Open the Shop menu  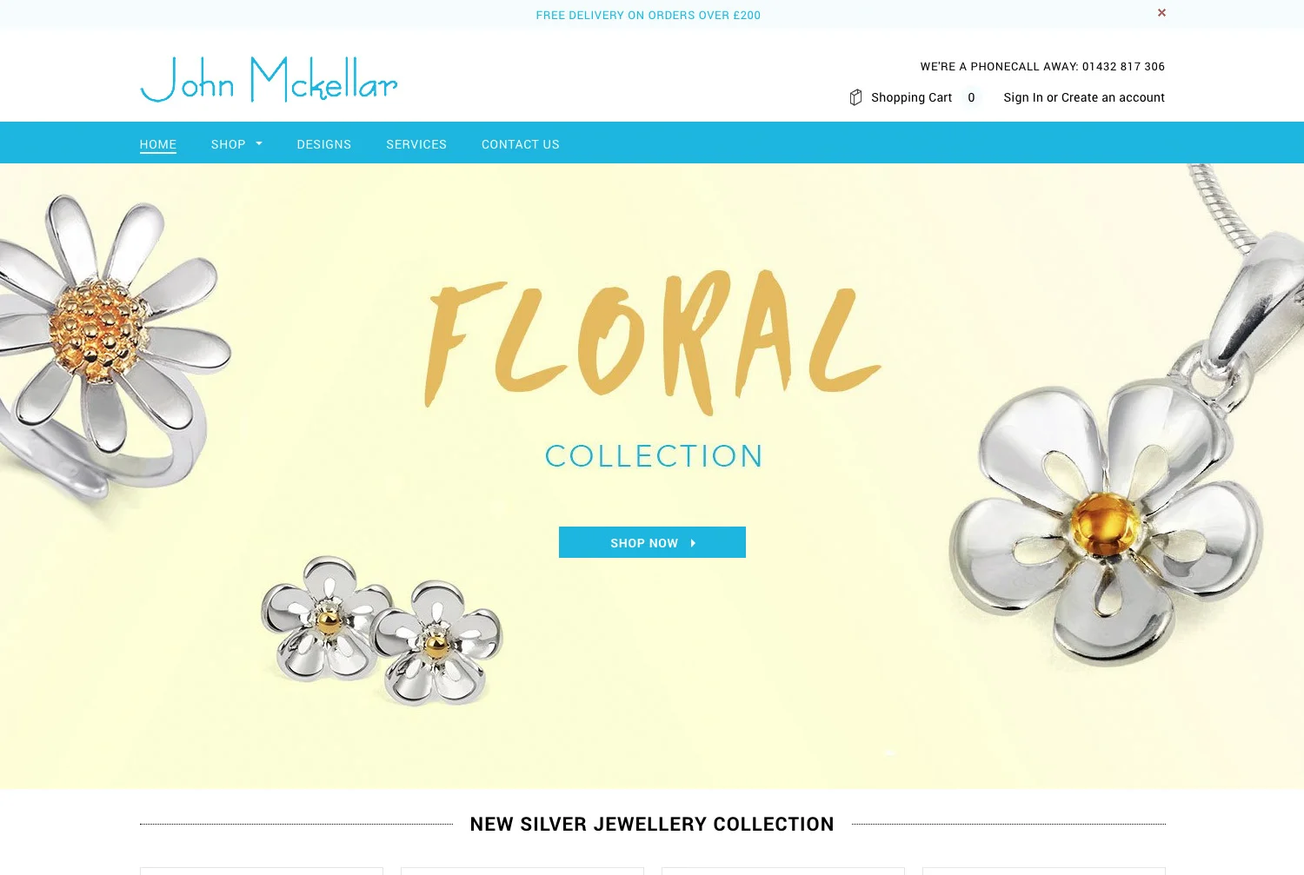click(228, 144)
